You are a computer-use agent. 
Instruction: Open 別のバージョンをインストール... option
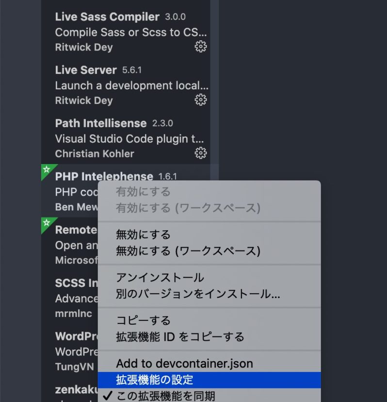198,294
